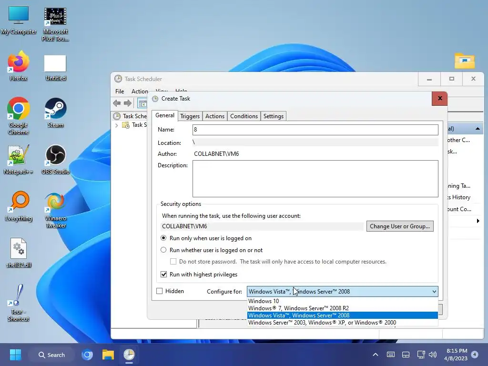Open Everything search desktop shortcut
This screenshot has width=488, height=366.
tap(19, 206)
